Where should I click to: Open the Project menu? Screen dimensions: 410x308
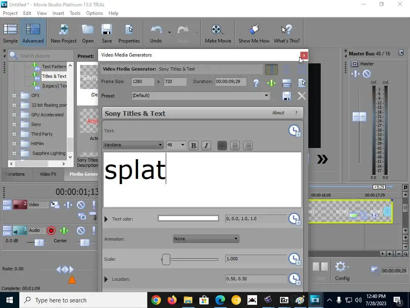point(10,13)
